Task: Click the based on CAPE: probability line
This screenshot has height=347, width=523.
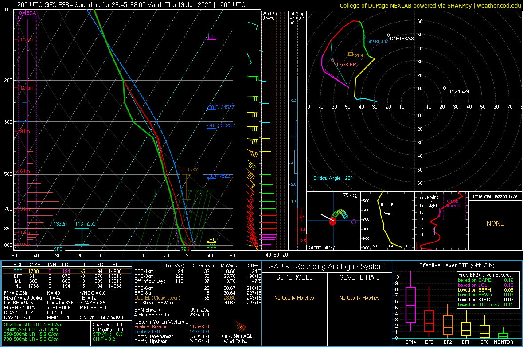Action: [486, 280]
